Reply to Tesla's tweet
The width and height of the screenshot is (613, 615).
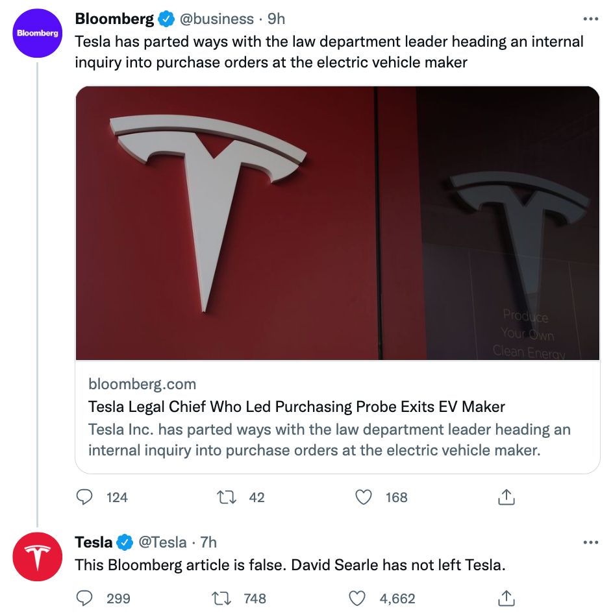coord(85,598)
